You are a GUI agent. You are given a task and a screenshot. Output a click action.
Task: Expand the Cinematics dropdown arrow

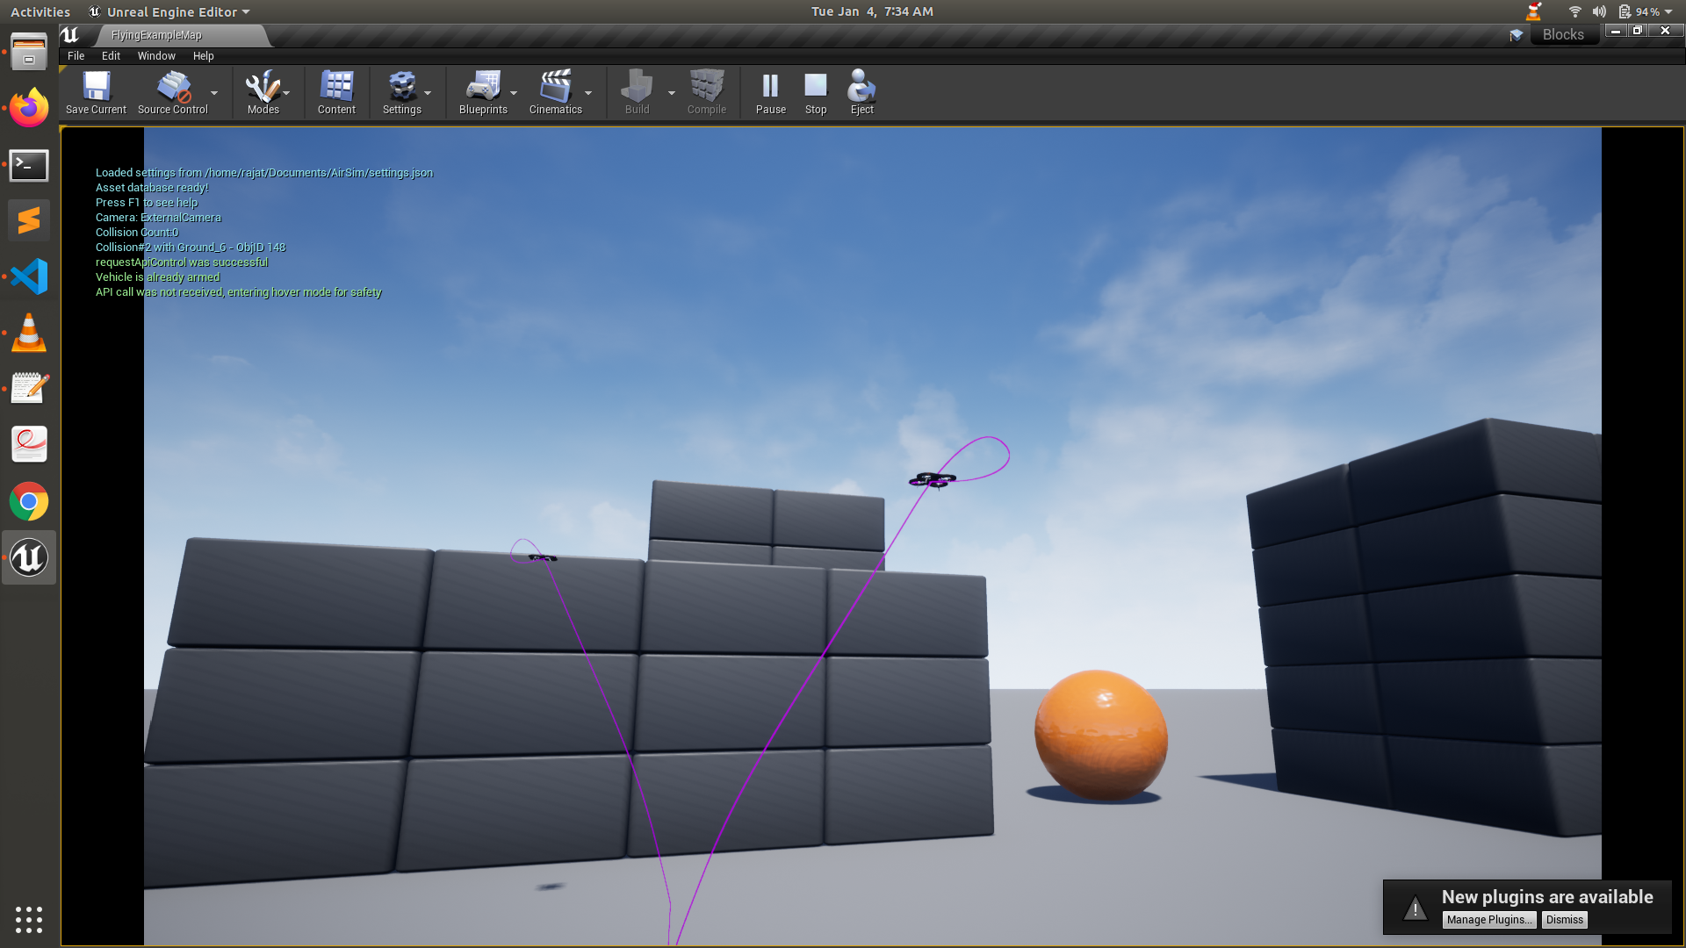click(589, 92)
